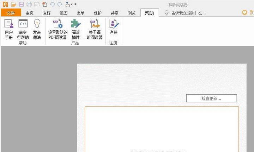Click the email envelope toolbar icon
The height and width of the screenshot is (152, 254).
[37, 4]
